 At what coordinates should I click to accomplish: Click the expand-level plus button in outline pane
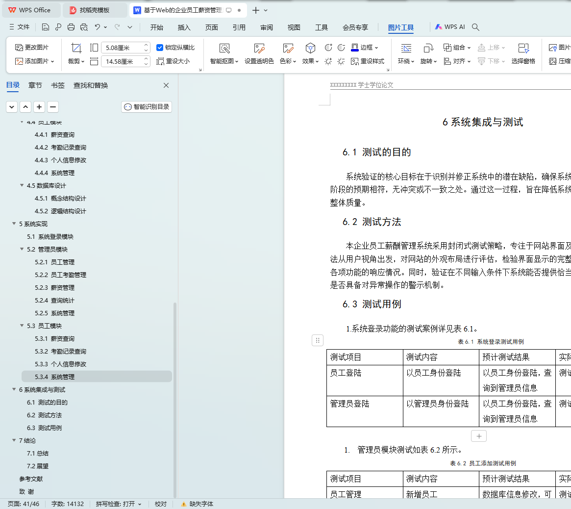pos(39,107)
